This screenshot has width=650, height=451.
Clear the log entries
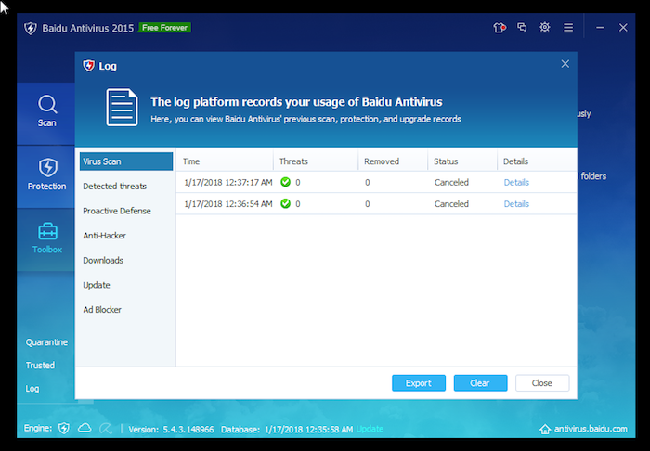480,383
